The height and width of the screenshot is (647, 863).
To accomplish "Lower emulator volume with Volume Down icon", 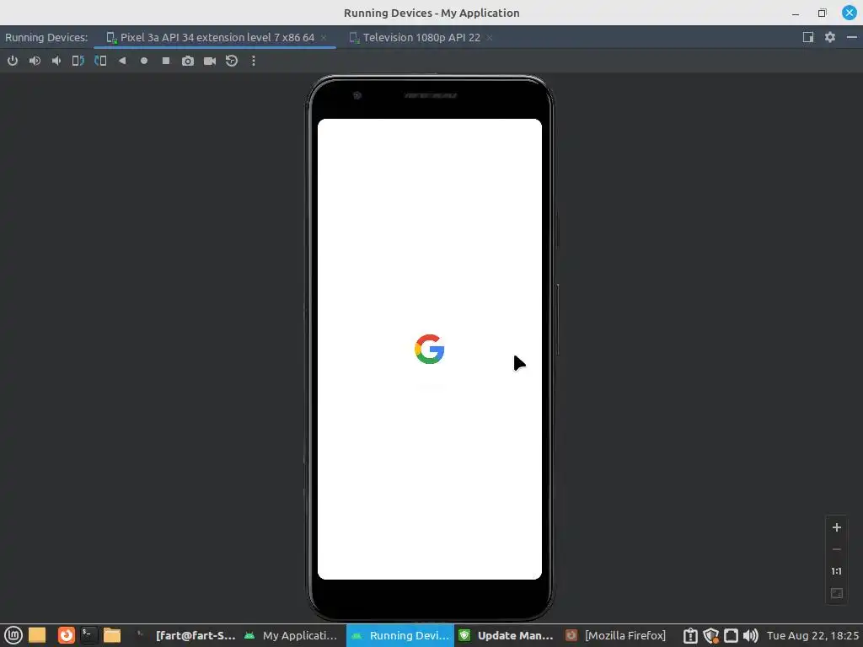I will (x=56, y=61).
